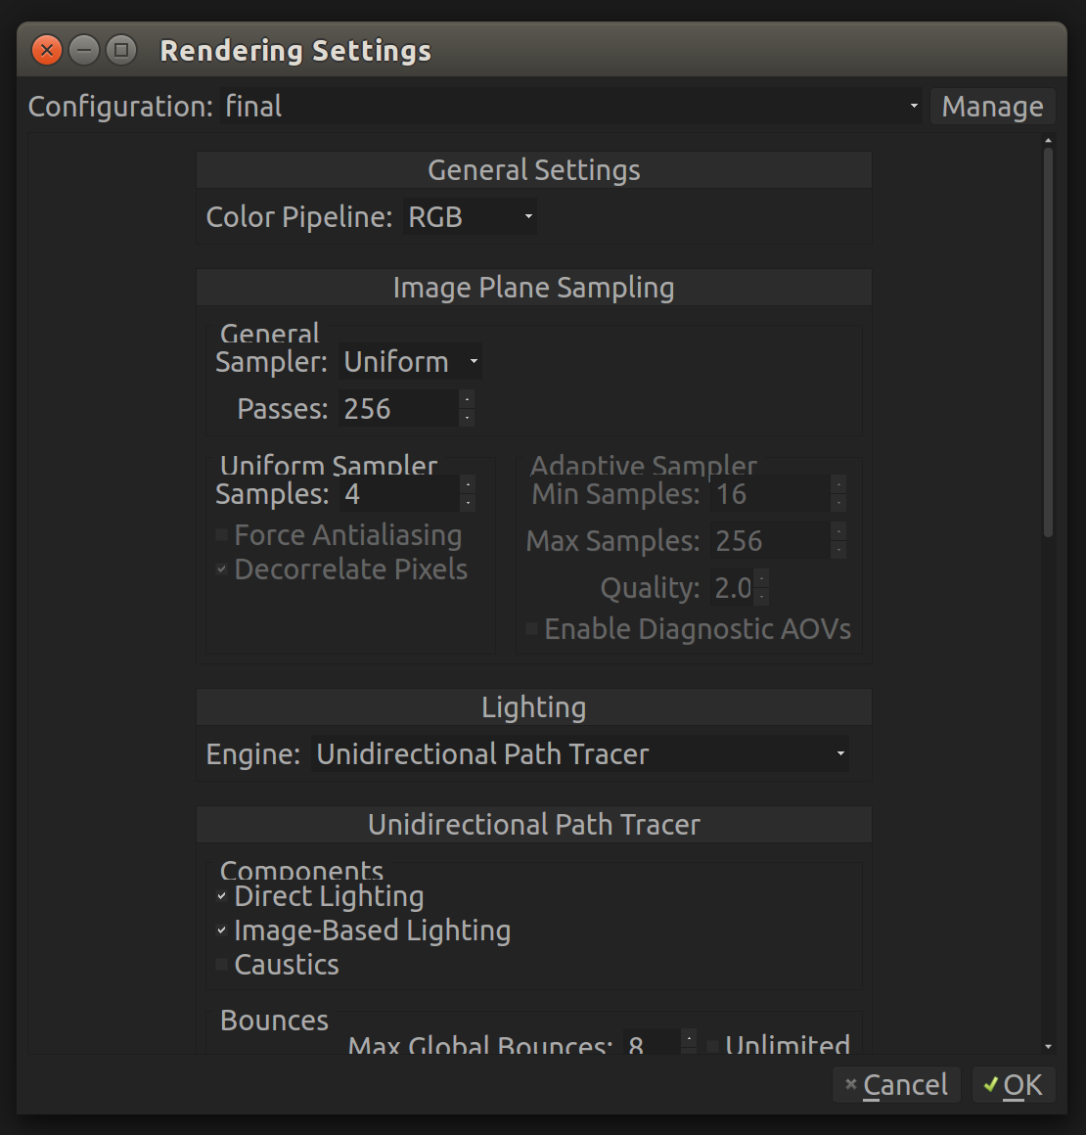Enable the Caustics component
This screenshot has width=1086, height=1135.
pyautogui.click(x=221, y=964)
